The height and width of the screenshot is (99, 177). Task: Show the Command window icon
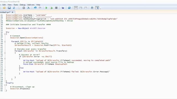(x=92, y=8)
